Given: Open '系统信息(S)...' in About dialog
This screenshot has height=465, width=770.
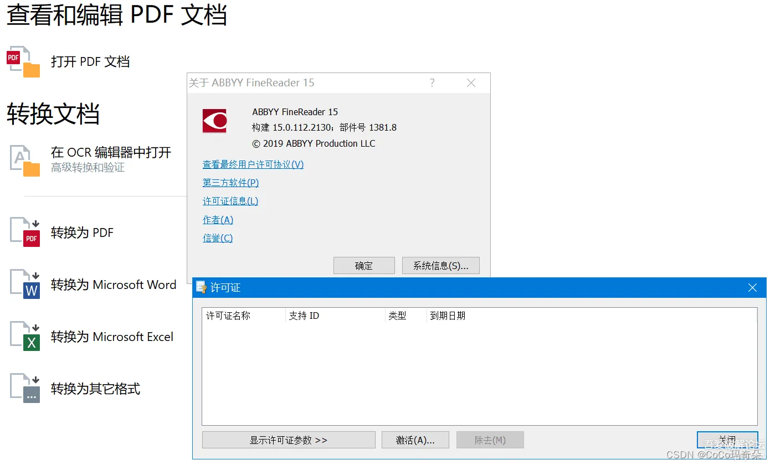Looking at the screenshot, I should (441, 266).
